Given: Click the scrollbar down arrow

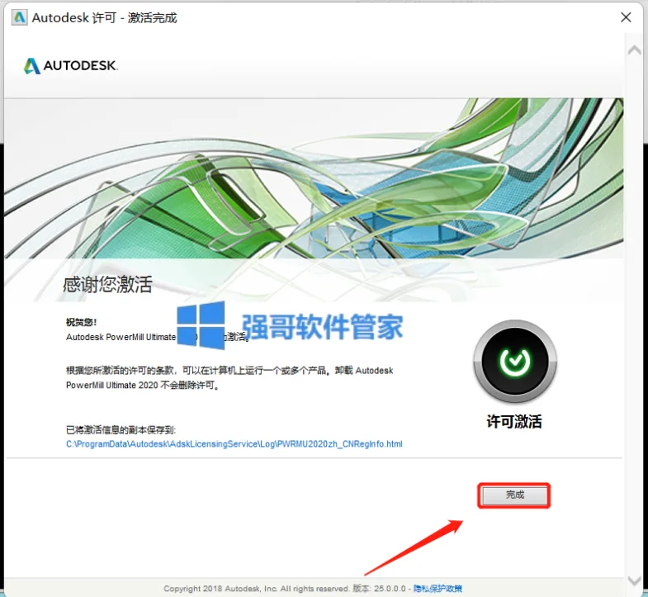Looking at the screenshot, I should click(x=634, y=580).
